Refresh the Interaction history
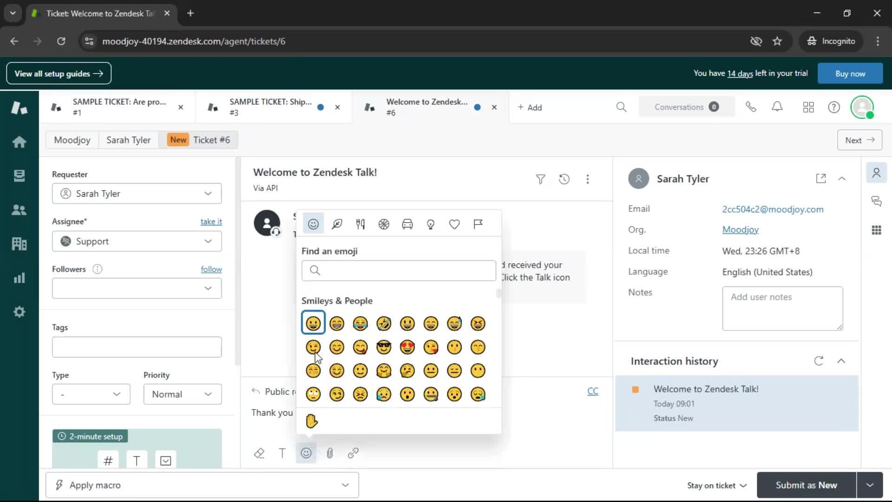 (819, 361)
